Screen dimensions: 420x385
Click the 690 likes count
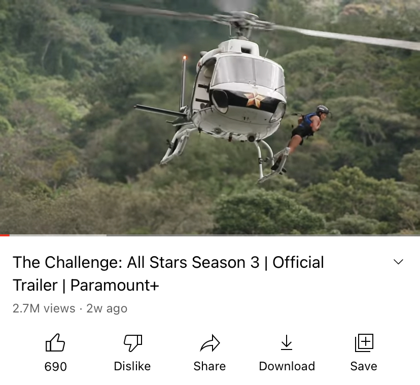click(x=55, y=367)
